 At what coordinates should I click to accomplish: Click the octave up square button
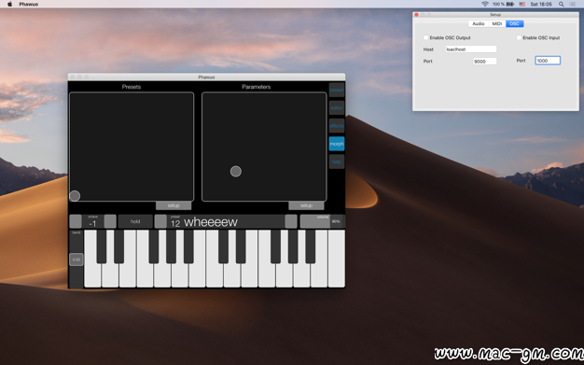pyautogui.click(x=110, y=221)
